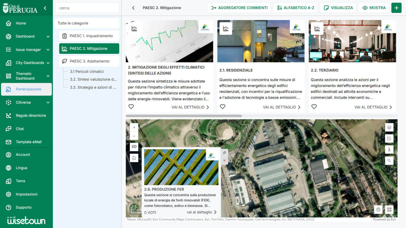Expand the Dashboard menu chevron
This screenshot has height=228, width=406.
[48, 37]
